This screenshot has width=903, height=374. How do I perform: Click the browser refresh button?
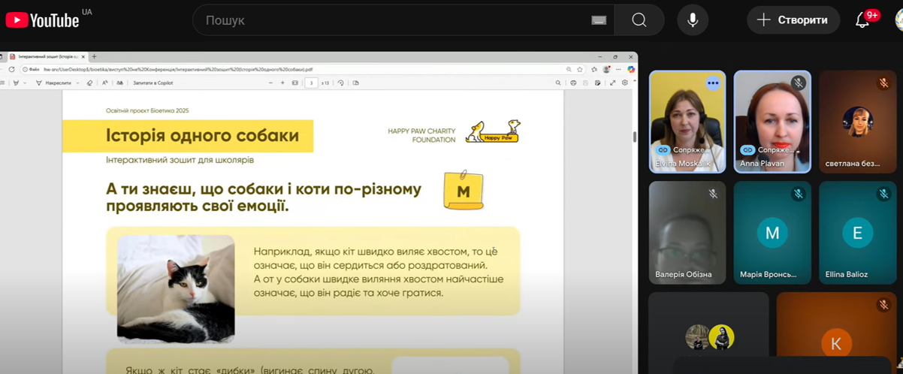(12, 69)
